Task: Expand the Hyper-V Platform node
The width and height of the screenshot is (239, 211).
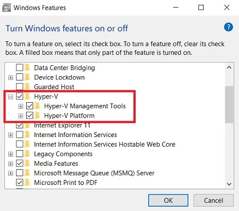Action: pyautogui.click(x=21, y=116)
